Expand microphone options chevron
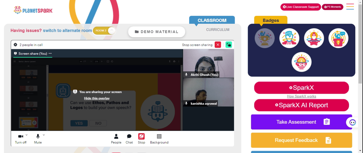The image size is (363, 153). [x=44, y=135]
